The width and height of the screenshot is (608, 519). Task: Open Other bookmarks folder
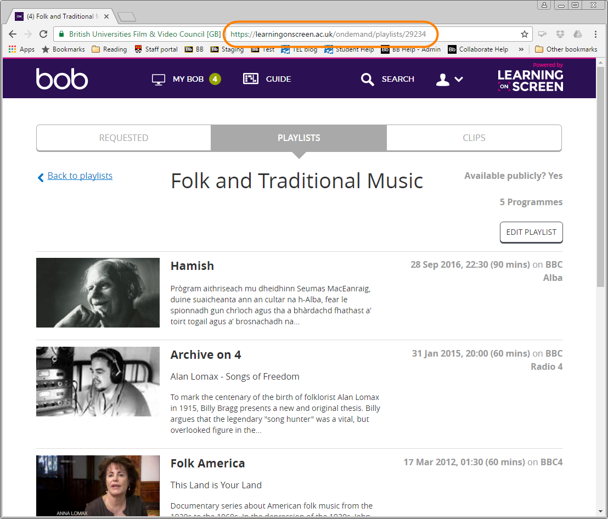[x=566, y=49]
